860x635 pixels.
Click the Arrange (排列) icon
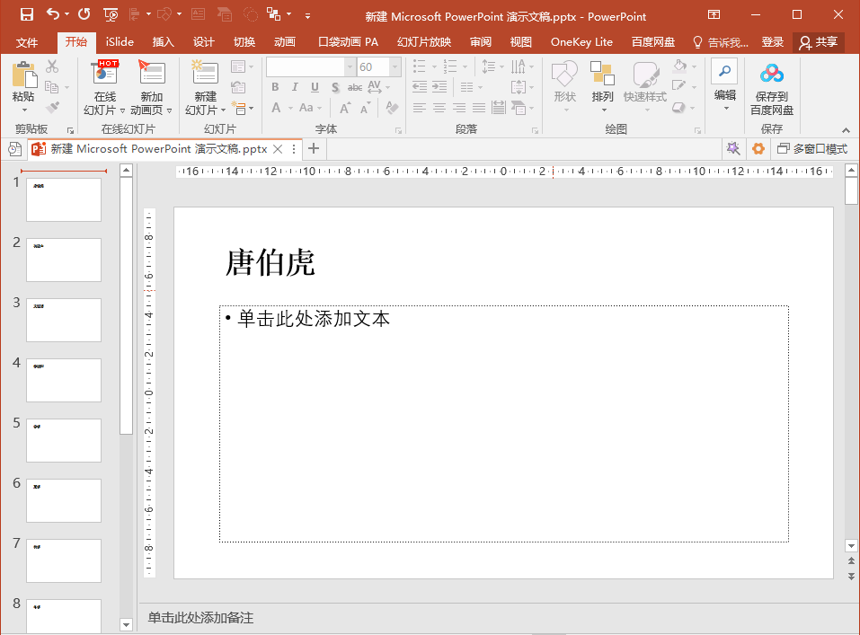tap(602, 75)
